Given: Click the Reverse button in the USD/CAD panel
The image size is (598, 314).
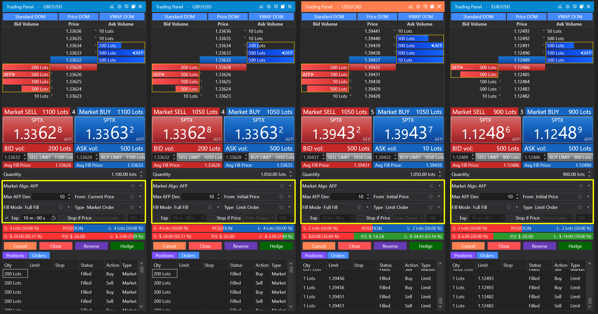Looking at the screenshot, I should pyautogui.click(x=390, y=246).
